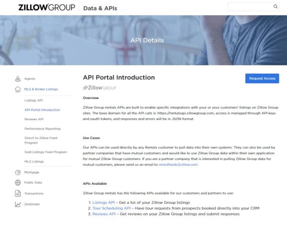Click the Zillow Group logo in header
Viewport: 287px width, 225px height.
click(x=47, y=7)
